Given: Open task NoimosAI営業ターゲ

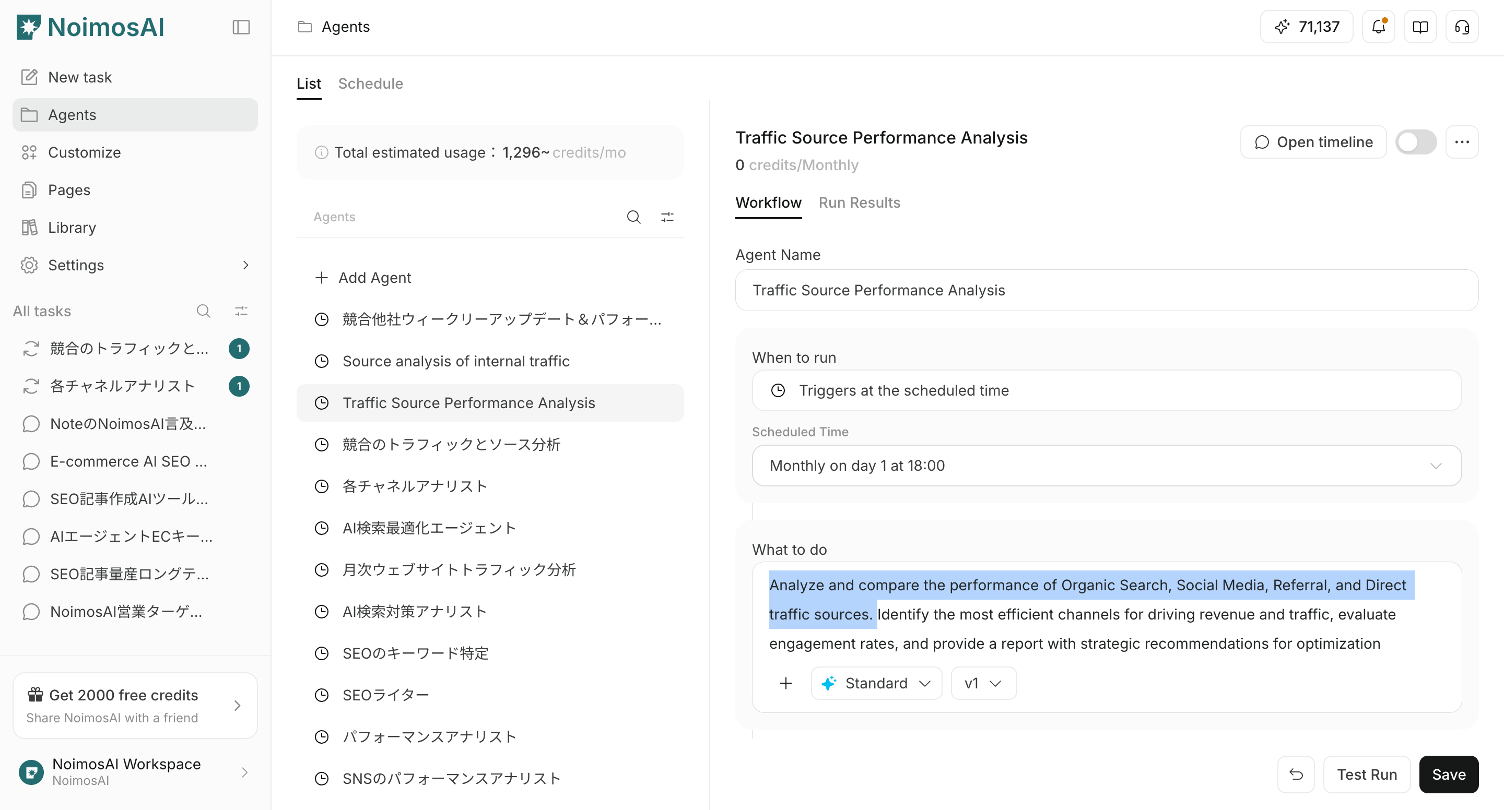Looking at the screenshot, I should [135, 612].
